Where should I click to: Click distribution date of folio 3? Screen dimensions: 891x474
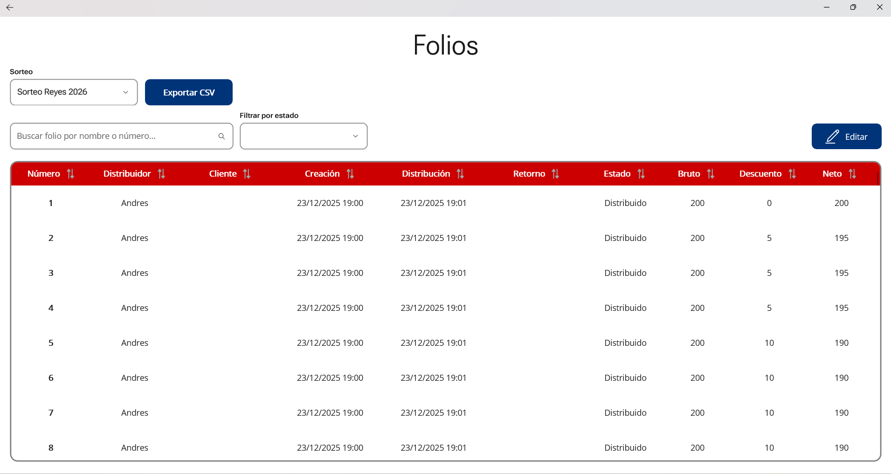click(434, 273)
